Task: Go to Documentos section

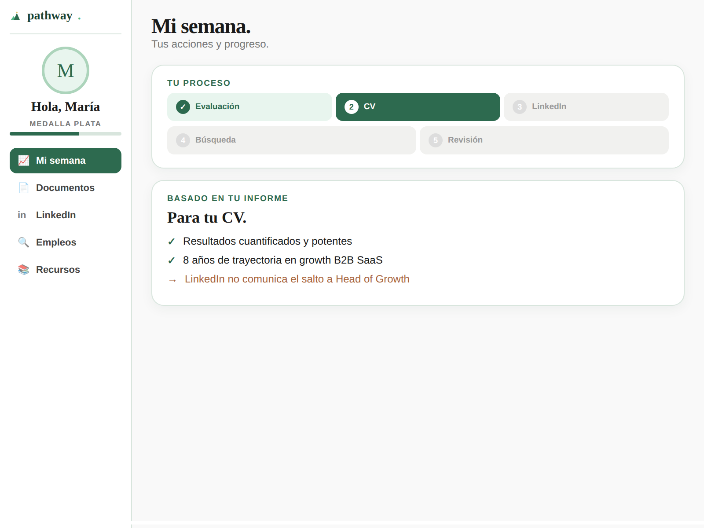Action: pos(66,188)
